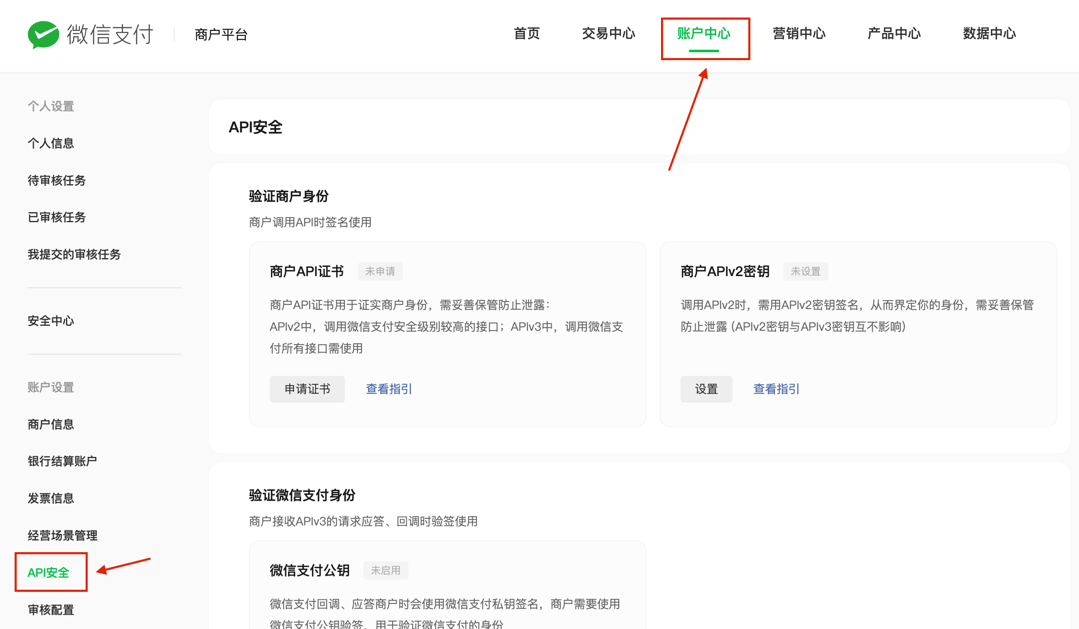Image resolution: width=1079 pixels, height=629 pixels.
Task: Switch to 交易中心 tab
Action: (608, 33)
